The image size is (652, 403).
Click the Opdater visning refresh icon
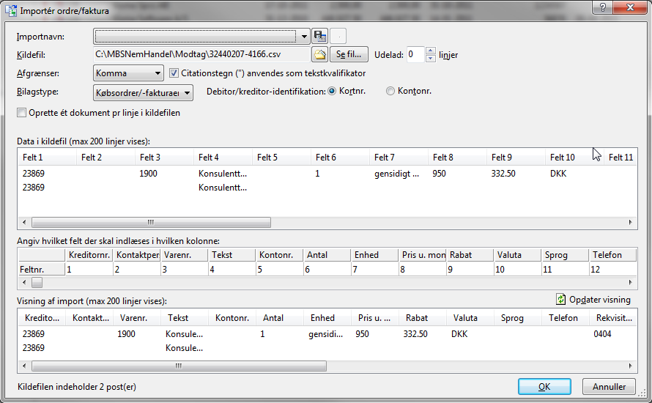coord(561,299)
